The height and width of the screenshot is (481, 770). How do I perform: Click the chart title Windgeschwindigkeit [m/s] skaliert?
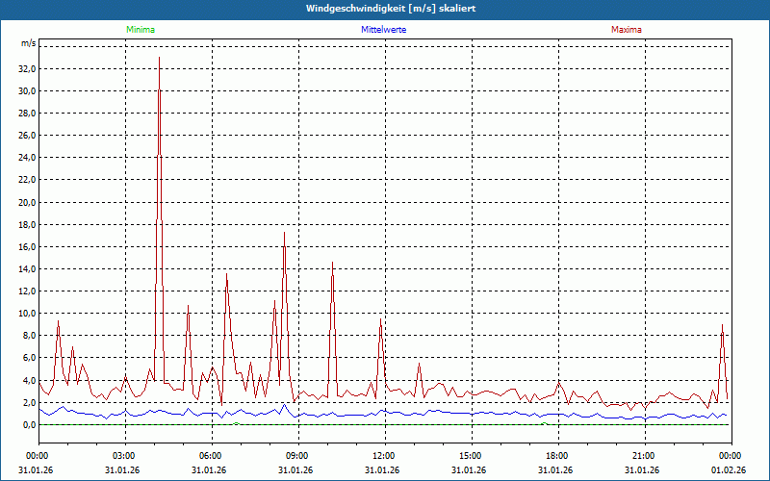point(391,9)
